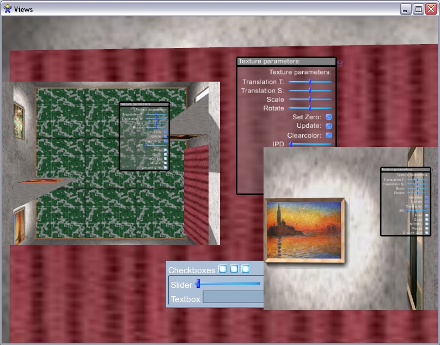The height and width of the screenshot is (345, 440).
Task: Enable Update checkbox in large texture panel
Action: pos(328,126)
